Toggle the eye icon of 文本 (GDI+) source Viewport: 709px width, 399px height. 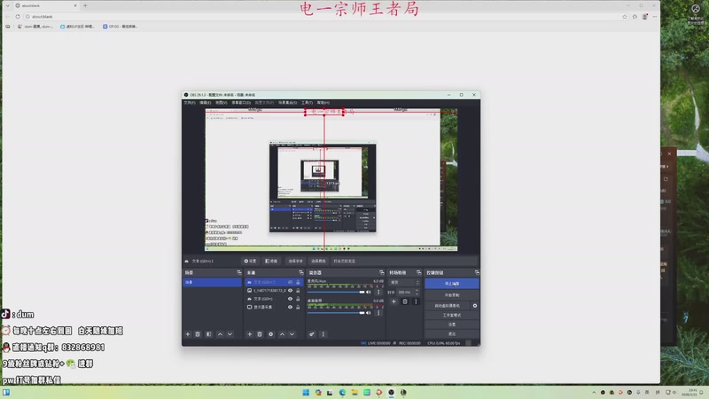tap(290, 298)
